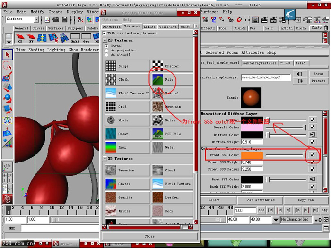Click the material name field misss_fast_simple_maya1
The width and height of the screenshot is (331, 248).
(266, 77)
